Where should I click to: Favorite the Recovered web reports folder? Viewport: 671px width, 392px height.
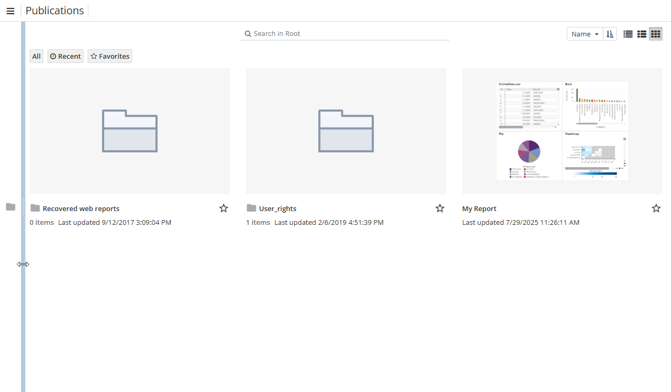click(224, 208)
